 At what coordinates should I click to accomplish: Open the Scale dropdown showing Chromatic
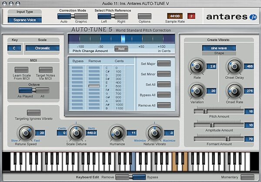[x=42, y=48]
